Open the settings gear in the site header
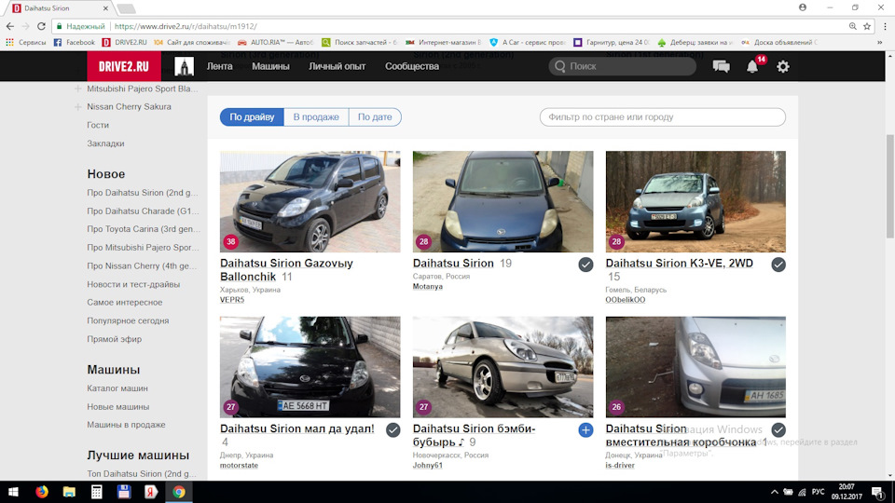This screenshot has width=895, height=503. point(783,66)
